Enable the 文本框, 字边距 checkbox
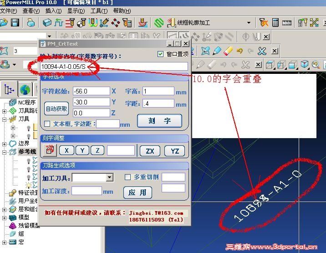The height and width of the screenshot is (253, 326). point(47,124)
